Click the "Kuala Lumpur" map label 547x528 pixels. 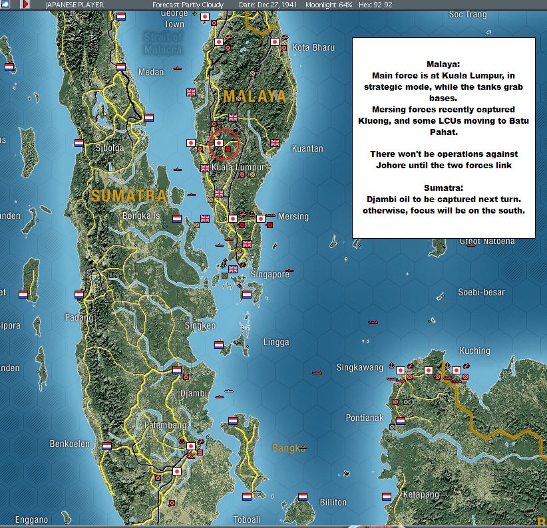[x=238, y=168]
